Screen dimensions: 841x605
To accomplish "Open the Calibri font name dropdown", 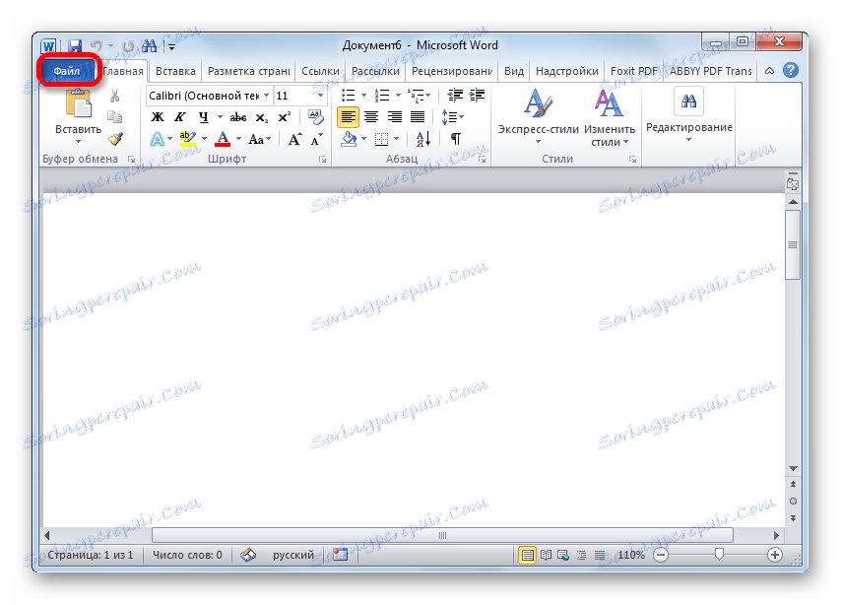I will click(x=267, y=96).
